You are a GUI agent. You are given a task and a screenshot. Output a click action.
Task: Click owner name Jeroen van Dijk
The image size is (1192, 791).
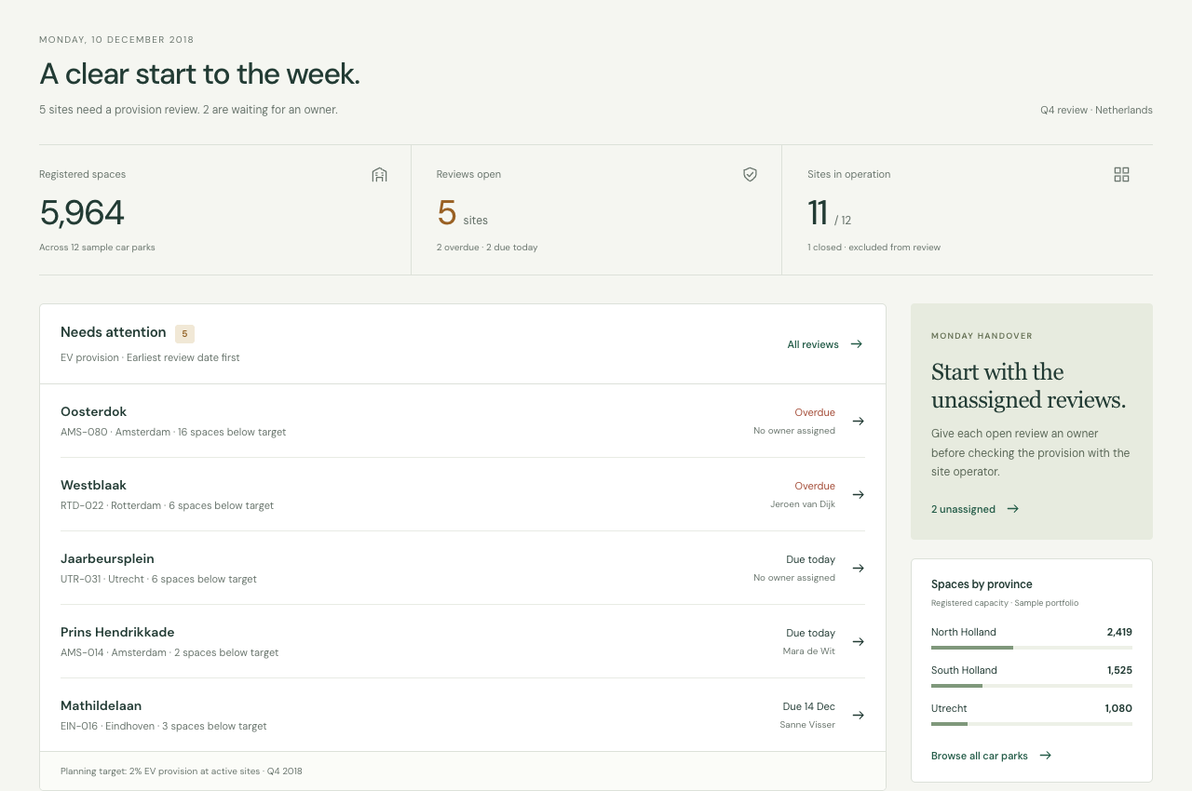803,504
